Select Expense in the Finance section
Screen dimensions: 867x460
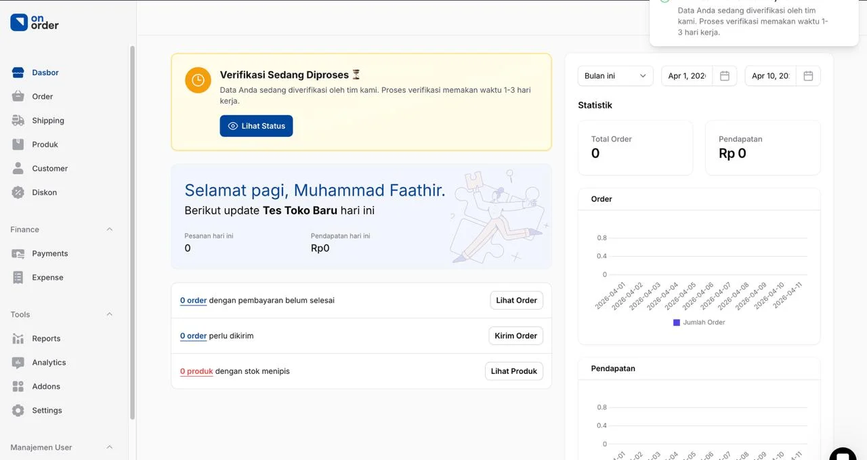[47, 277]
